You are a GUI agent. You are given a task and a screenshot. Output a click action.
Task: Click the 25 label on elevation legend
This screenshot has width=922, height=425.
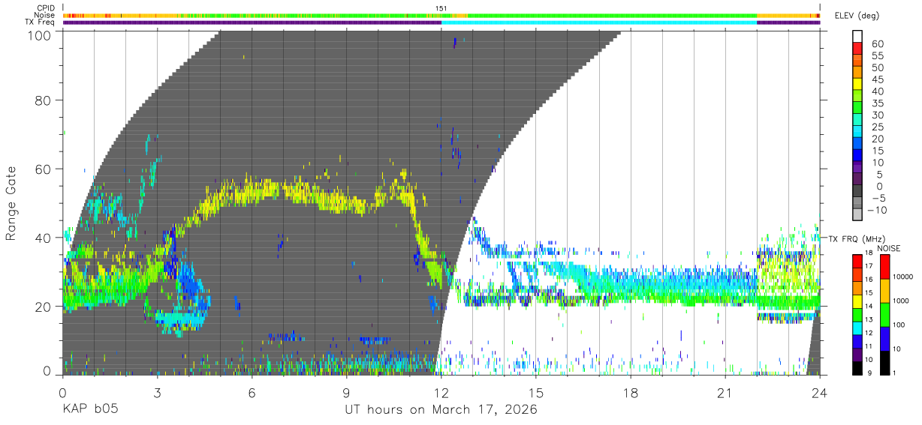click(877, 127)
